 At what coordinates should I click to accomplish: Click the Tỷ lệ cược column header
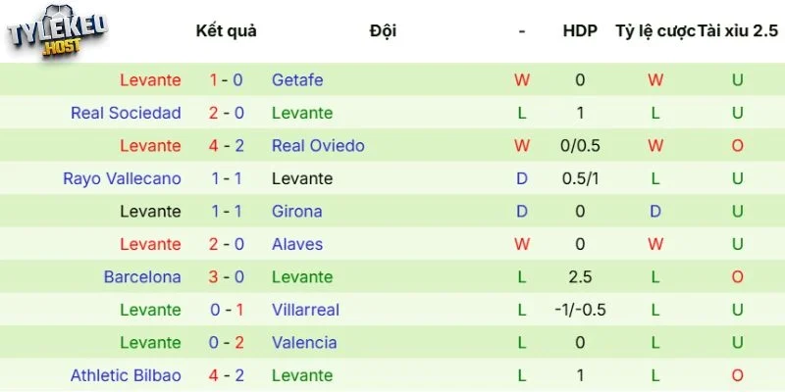654,31
